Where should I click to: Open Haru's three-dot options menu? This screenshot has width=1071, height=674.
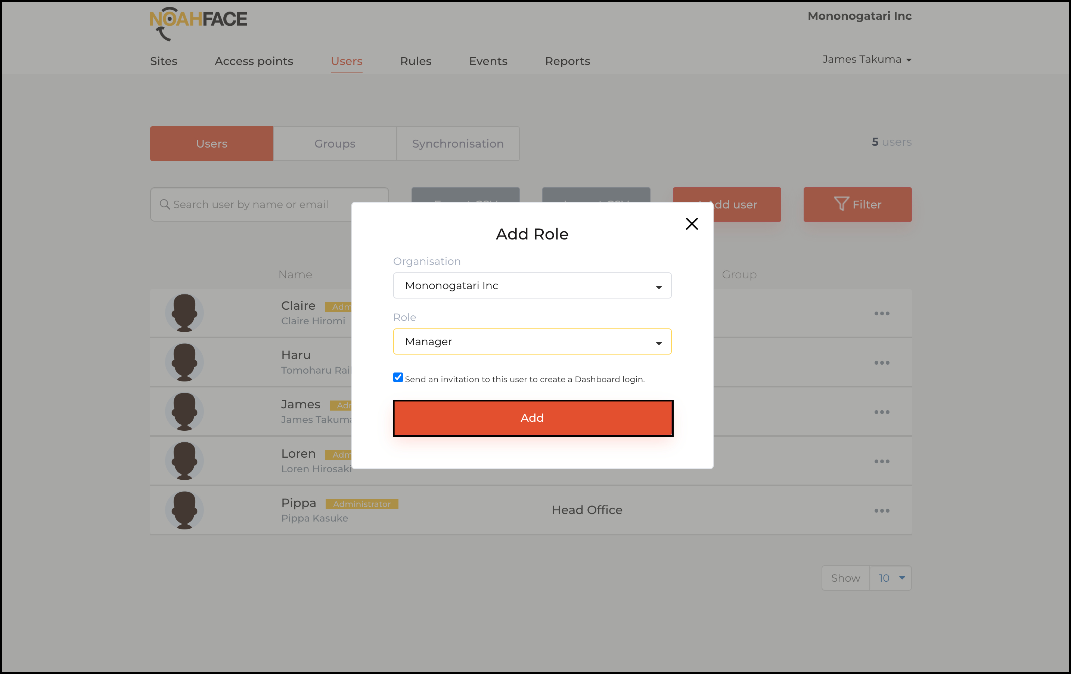pos(882,363)
